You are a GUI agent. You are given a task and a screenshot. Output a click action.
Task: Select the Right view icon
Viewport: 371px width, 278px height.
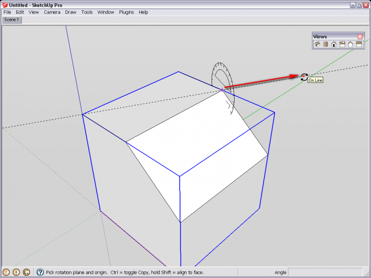click(342, 45)
